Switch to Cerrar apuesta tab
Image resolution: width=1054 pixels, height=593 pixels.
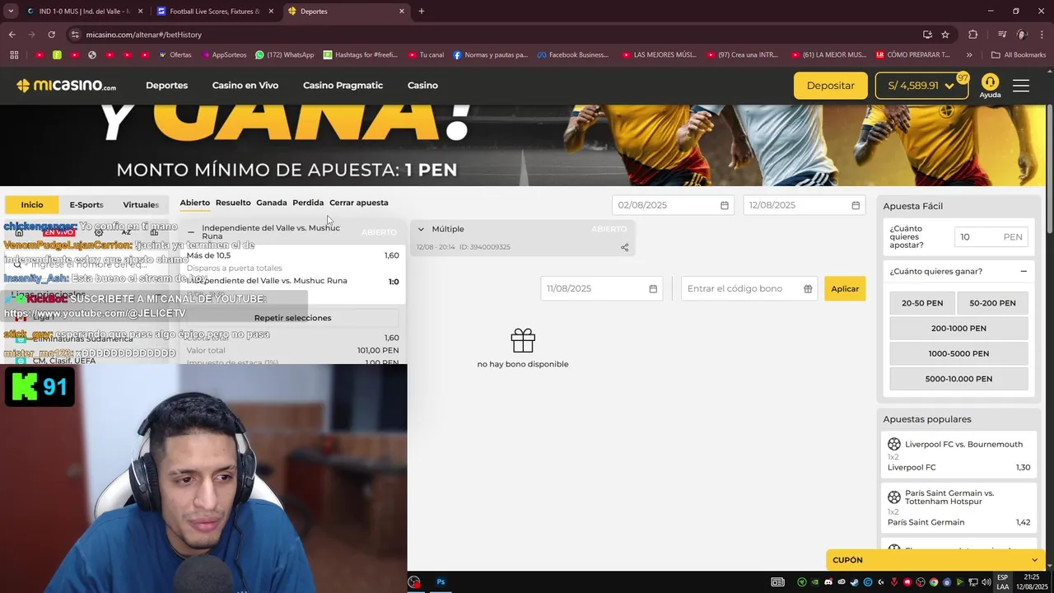coord(359,203)
